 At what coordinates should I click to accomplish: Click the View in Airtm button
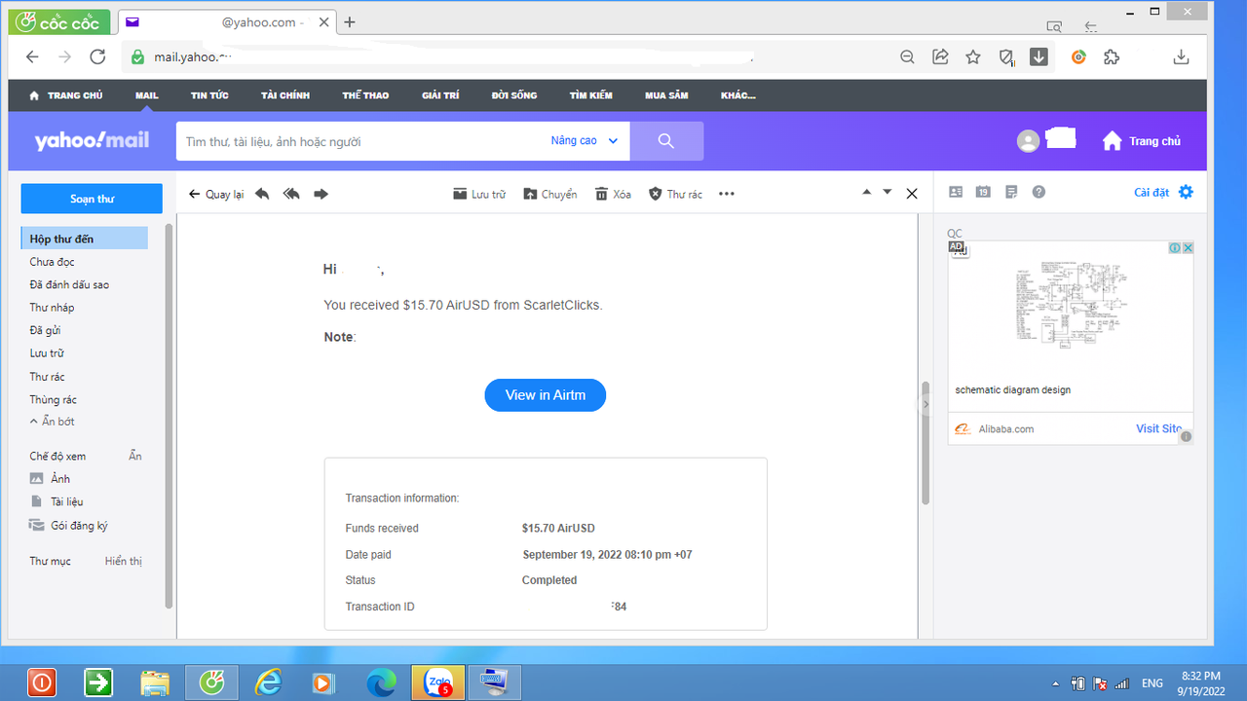point(546,395)
